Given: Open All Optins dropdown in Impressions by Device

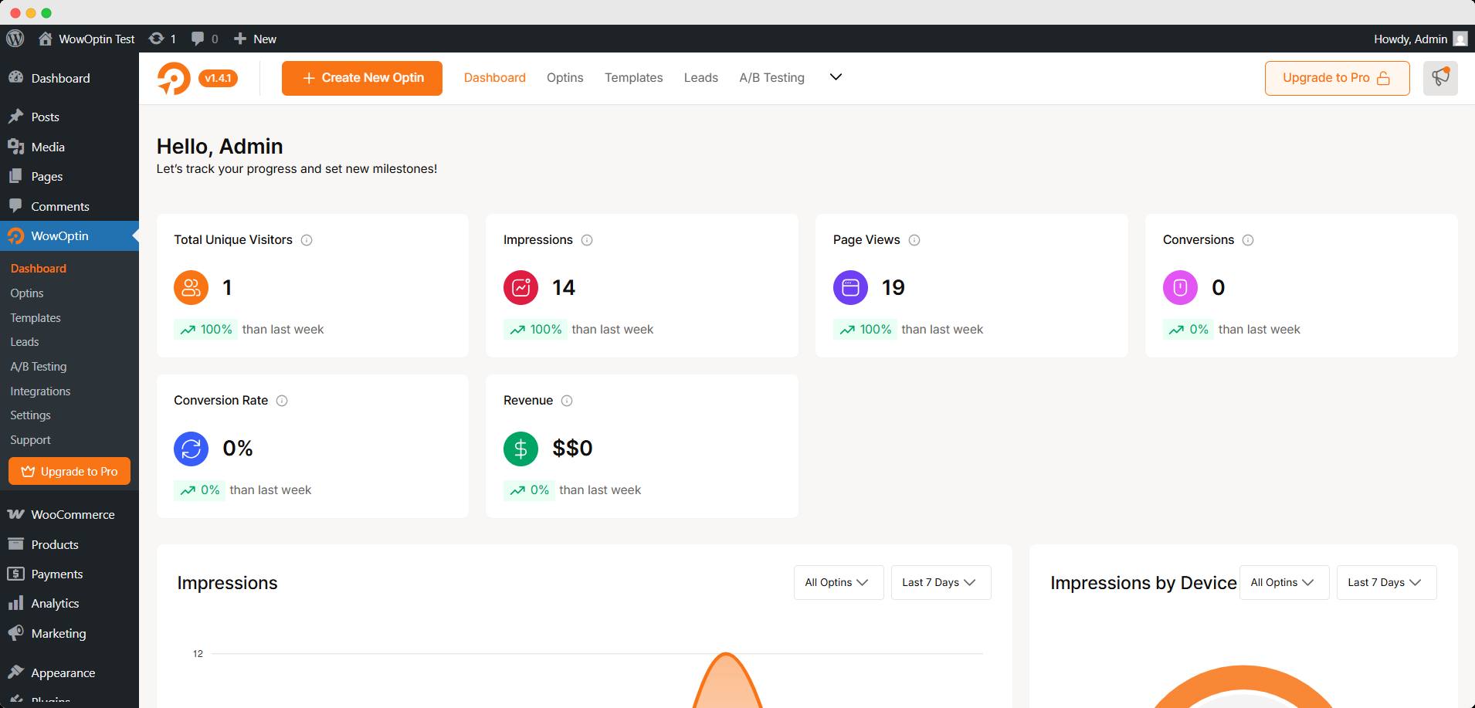Looking at the screenshot, I should pos(1284,583).
